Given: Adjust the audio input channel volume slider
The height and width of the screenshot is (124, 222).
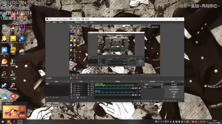Looking at the screenshot, I should tap(114, 88).
